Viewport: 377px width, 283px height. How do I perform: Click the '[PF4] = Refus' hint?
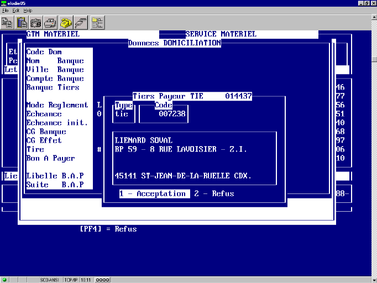(x=108, y=229)
